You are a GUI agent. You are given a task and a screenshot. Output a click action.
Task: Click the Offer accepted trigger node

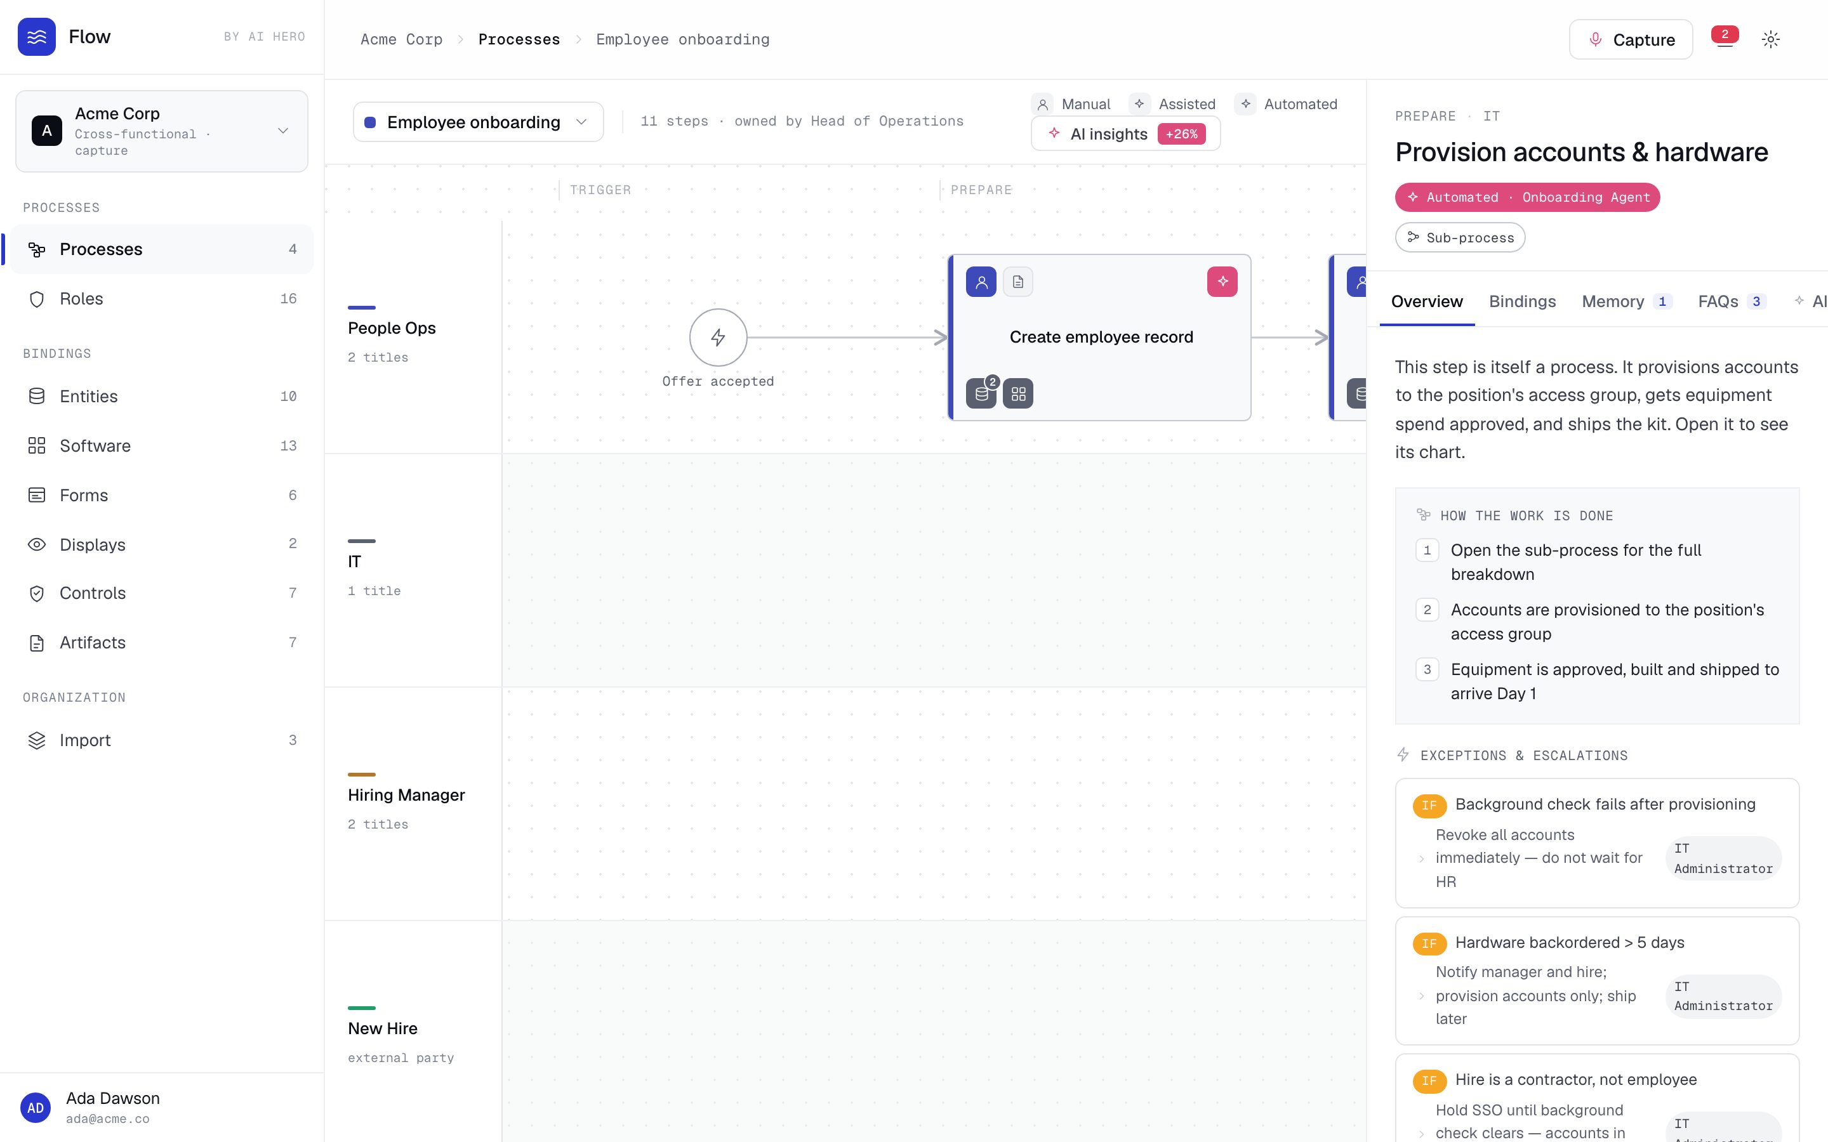pyautogui.click(x=718, y=337)
